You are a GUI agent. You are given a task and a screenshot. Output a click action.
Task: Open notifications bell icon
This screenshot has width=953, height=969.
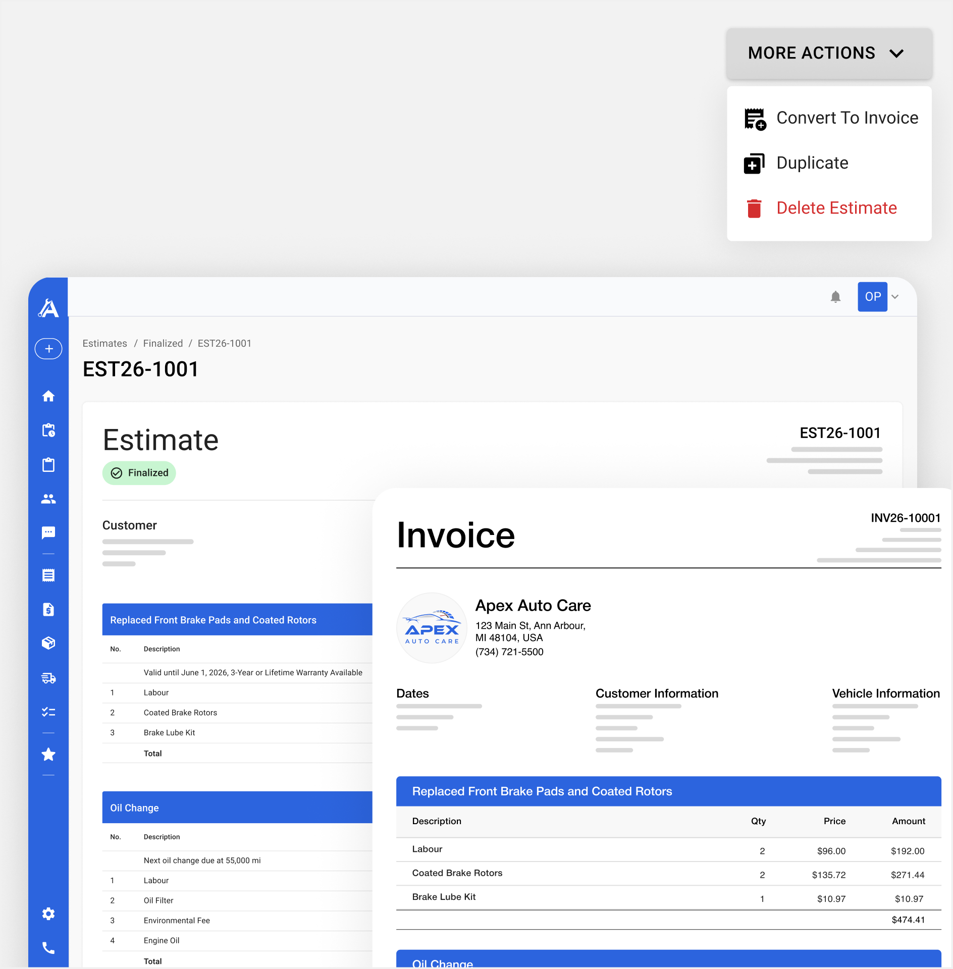point(835,297)
